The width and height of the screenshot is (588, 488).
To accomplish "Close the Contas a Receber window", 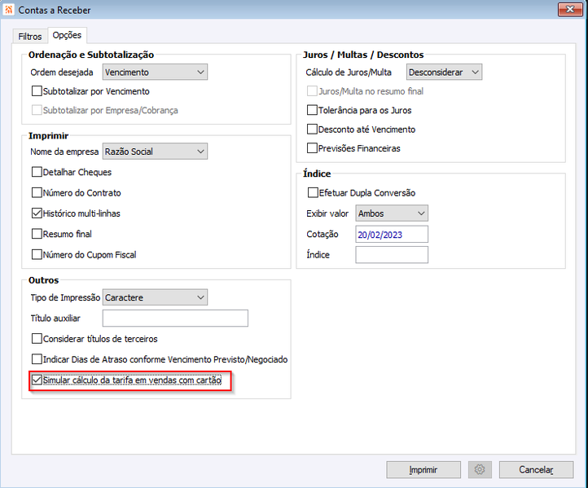I will tap(568, 10).
